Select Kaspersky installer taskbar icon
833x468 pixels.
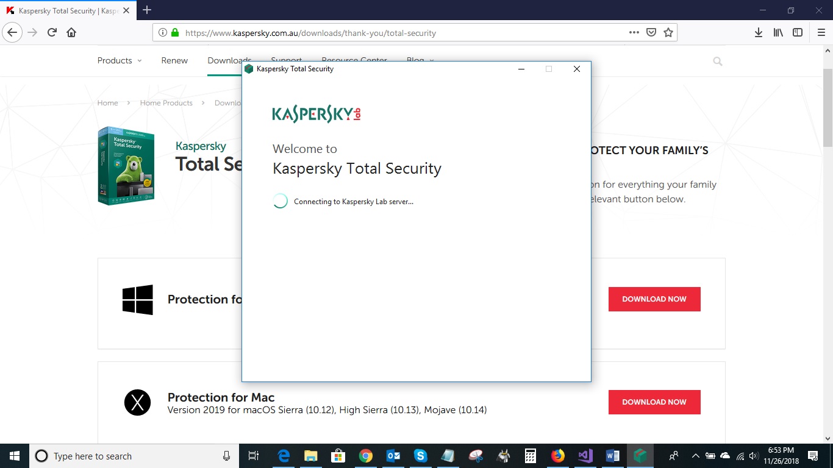coord(640,456)
